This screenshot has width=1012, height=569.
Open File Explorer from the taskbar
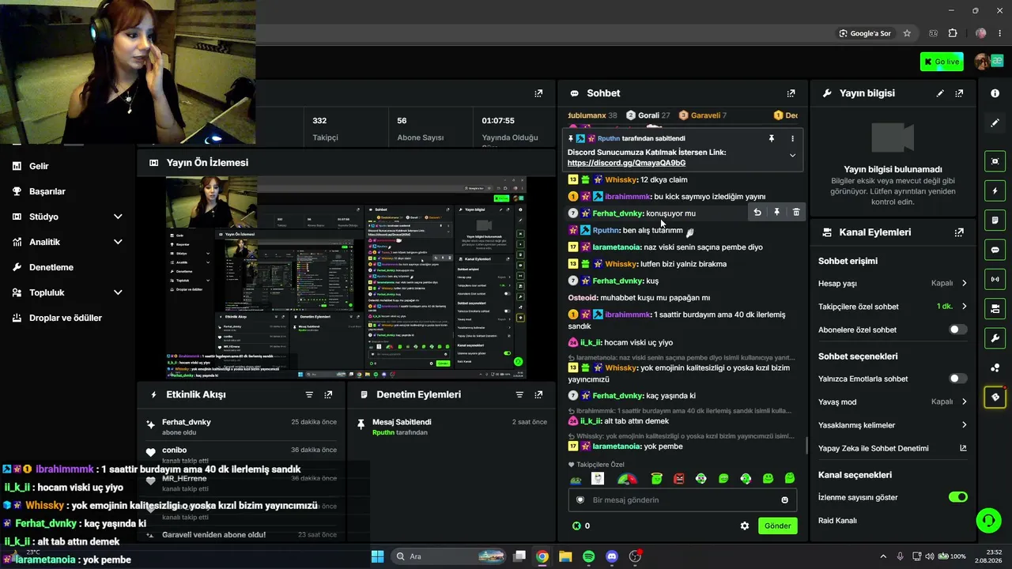pyautogui.click(x=565, y=556)
